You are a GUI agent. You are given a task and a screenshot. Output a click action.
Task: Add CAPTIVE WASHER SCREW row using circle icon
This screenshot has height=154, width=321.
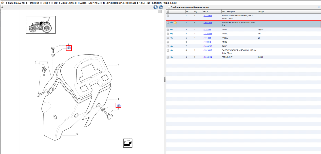168,50
